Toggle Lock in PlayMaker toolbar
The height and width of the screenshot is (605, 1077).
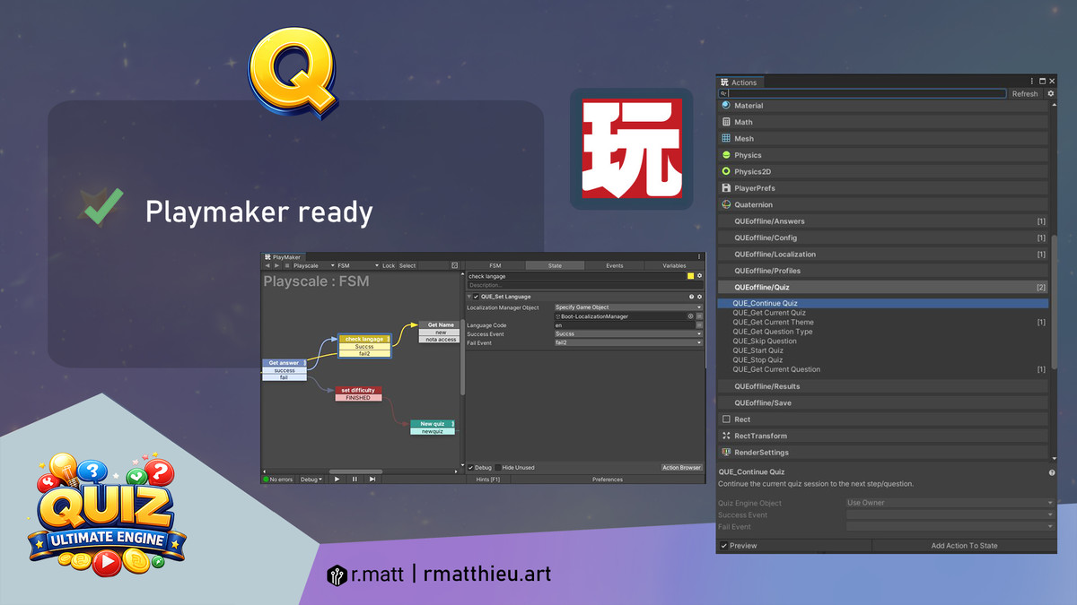pyautogui.click(x=389, y=265)
